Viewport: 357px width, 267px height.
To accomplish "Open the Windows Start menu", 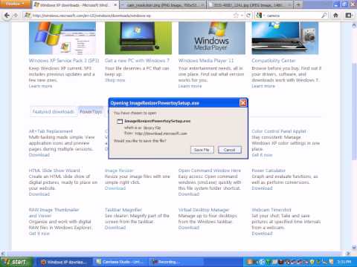I will [x=16, y=262].
